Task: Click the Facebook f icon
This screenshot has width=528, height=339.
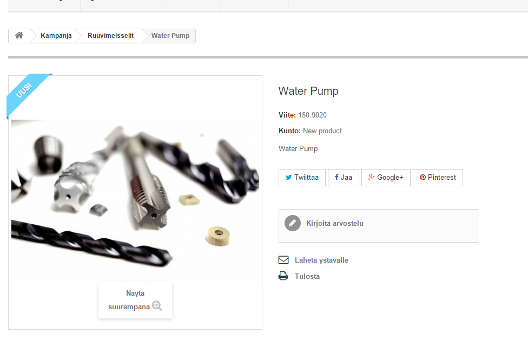Action: [336, 177]
